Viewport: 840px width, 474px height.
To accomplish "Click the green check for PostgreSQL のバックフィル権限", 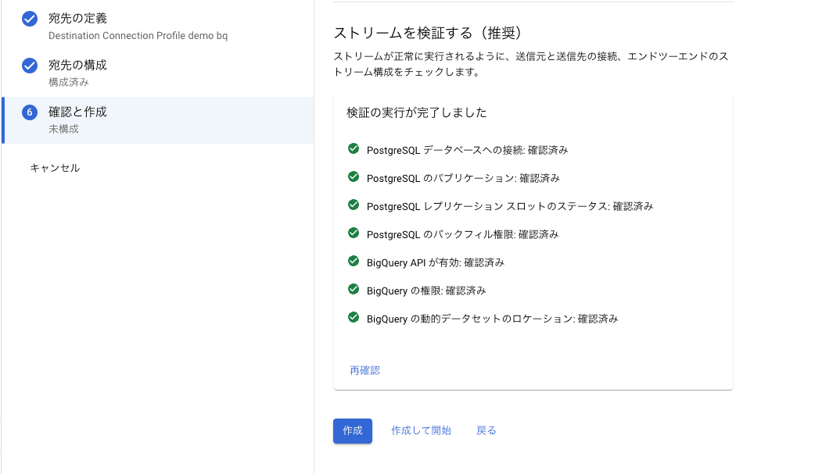I will pyautogui.click(x=354, y=233).
